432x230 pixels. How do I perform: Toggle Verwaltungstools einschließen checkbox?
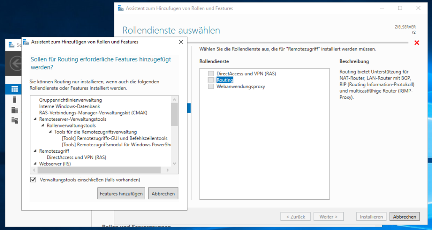pyautogui.click(x=33, y=180)
